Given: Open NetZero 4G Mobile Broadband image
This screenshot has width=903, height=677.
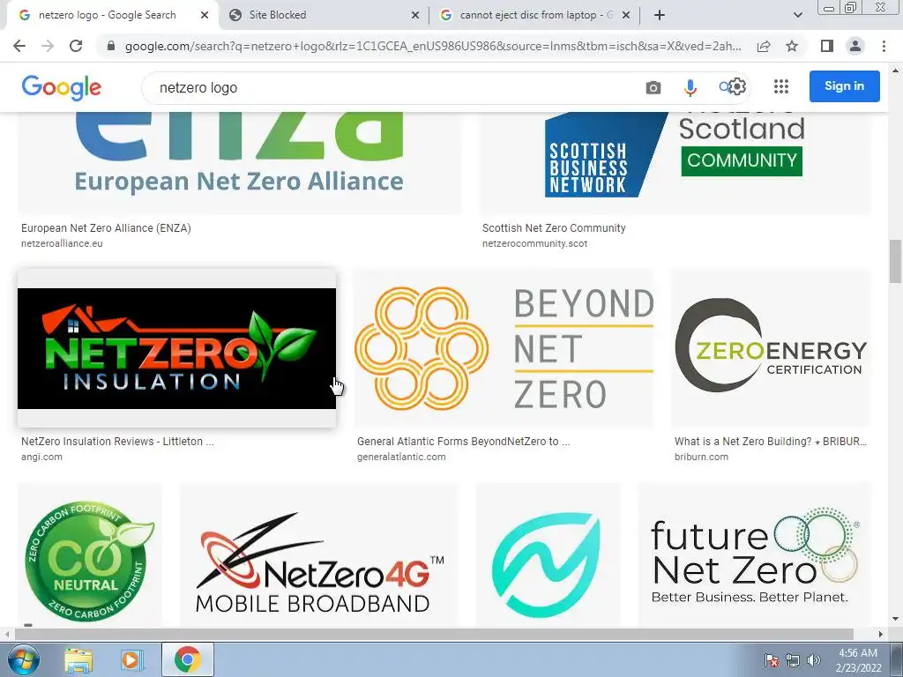Looking at the screenshot, I should coord(319,555).
